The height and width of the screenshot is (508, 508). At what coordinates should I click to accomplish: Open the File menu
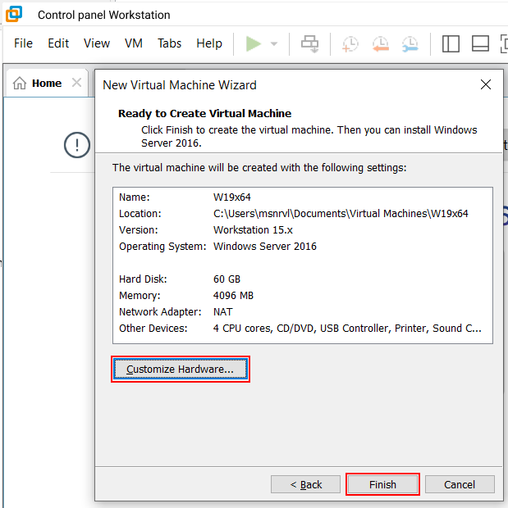23,43
